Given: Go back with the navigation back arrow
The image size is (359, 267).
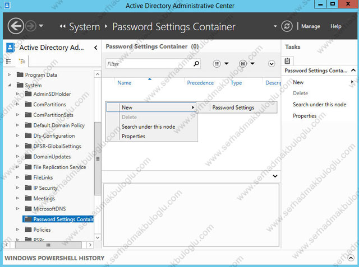Looking at the screenshot, I should click(16, 26).
